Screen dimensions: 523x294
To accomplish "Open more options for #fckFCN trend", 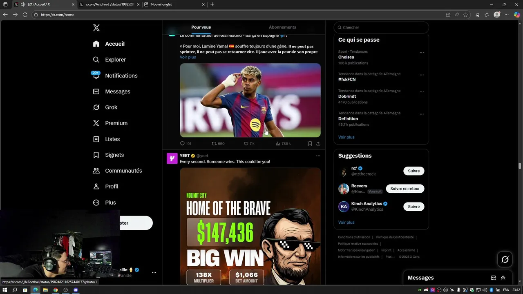I will point(422,75).
